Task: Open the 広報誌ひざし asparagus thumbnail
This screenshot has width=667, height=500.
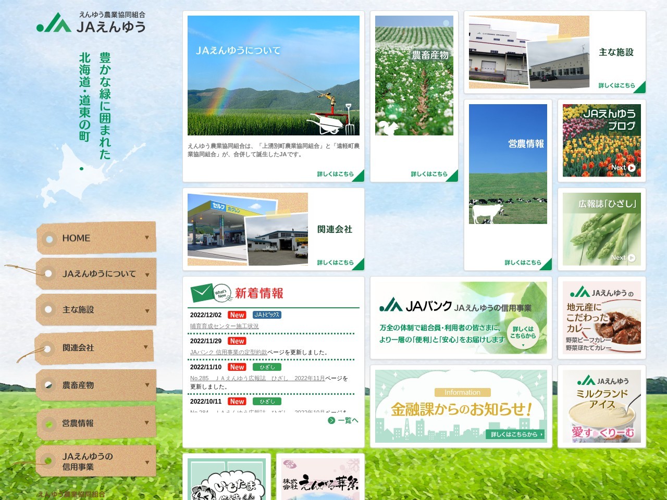Action: [x=602, y=229]
